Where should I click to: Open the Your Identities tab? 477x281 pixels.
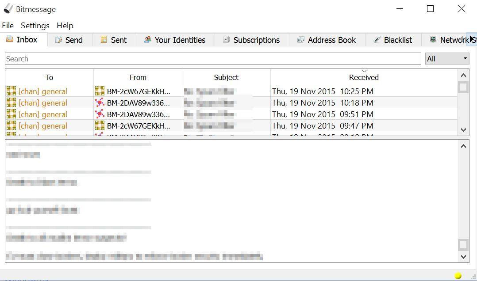pos(175,40)
